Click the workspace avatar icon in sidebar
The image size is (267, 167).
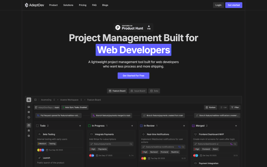(29, 100)
